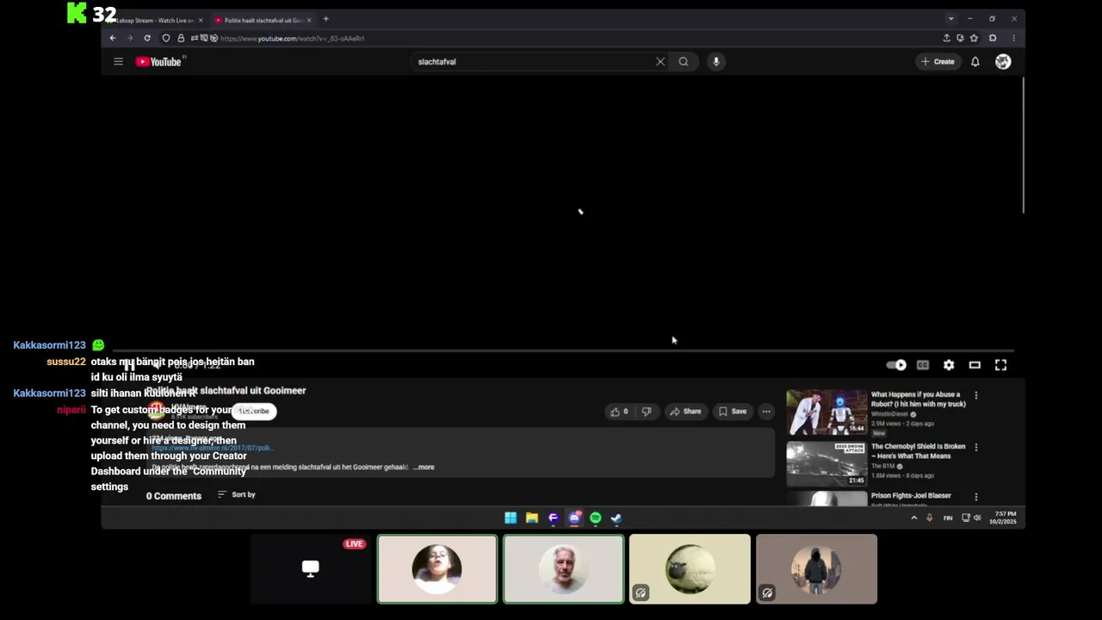Open File Explorer from the taskbar

(x=532, y=518)
